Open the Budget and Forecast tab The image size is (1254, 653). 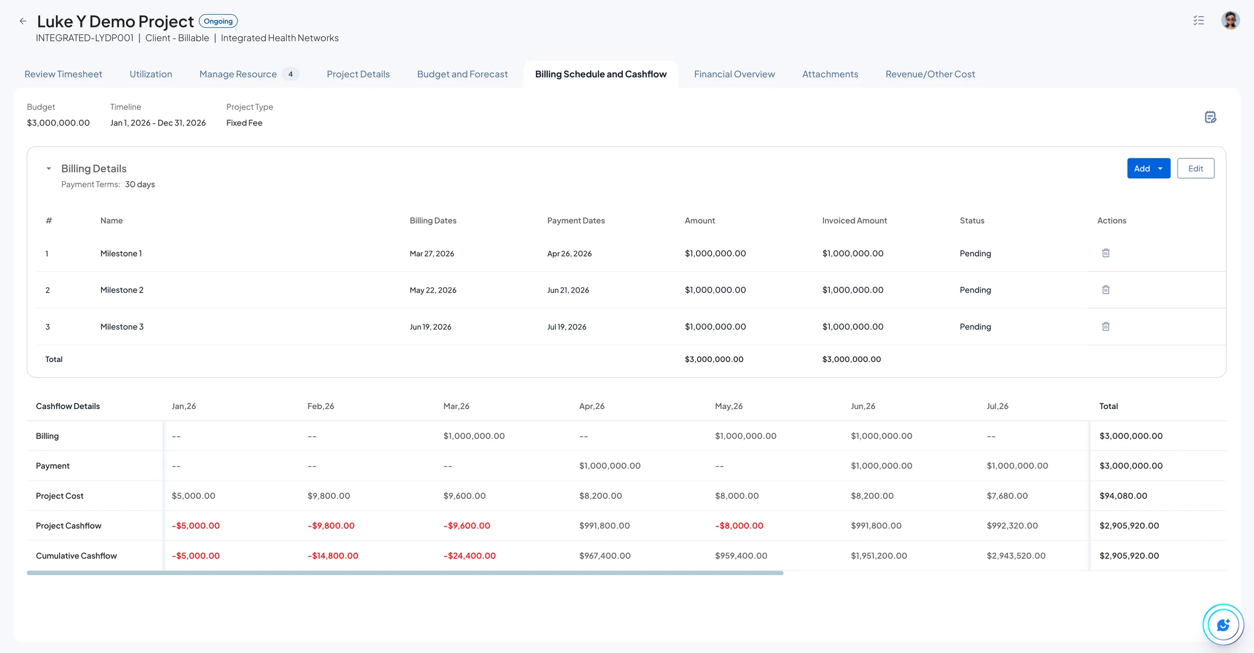462,74
